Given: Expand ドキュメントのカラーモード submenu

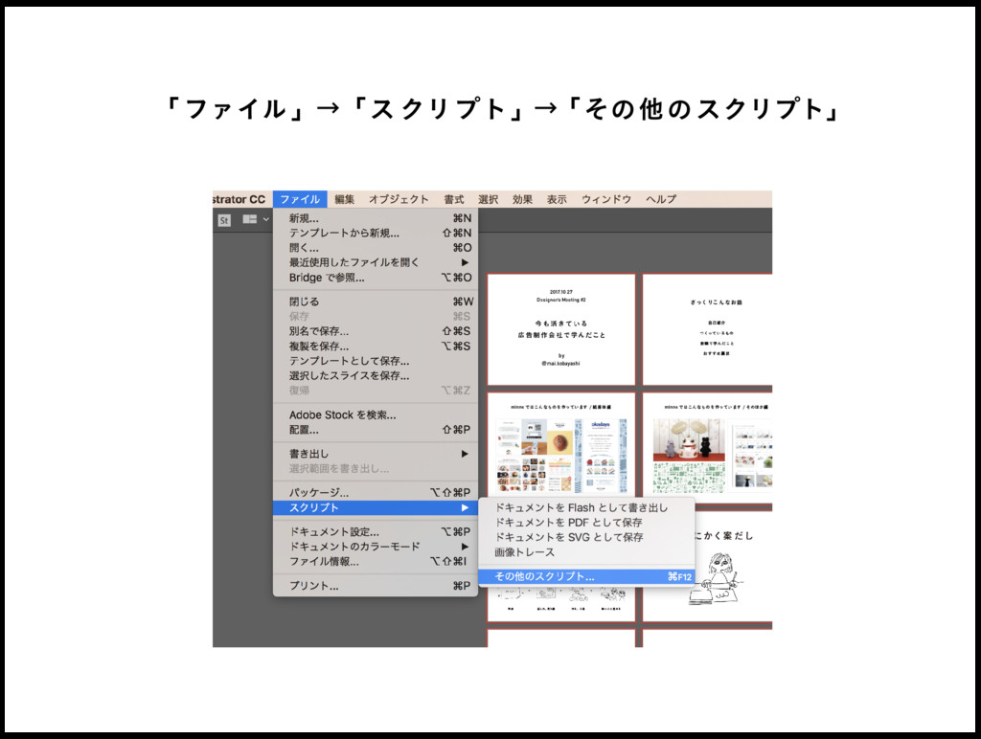Looking at the screenshot, I should coord(376,547).
